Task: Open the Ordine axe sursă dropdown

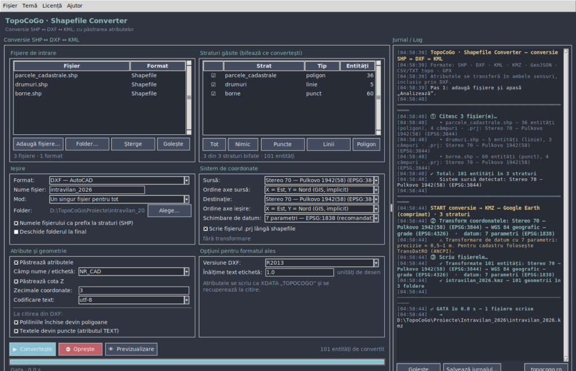Action: coord(321,190)
